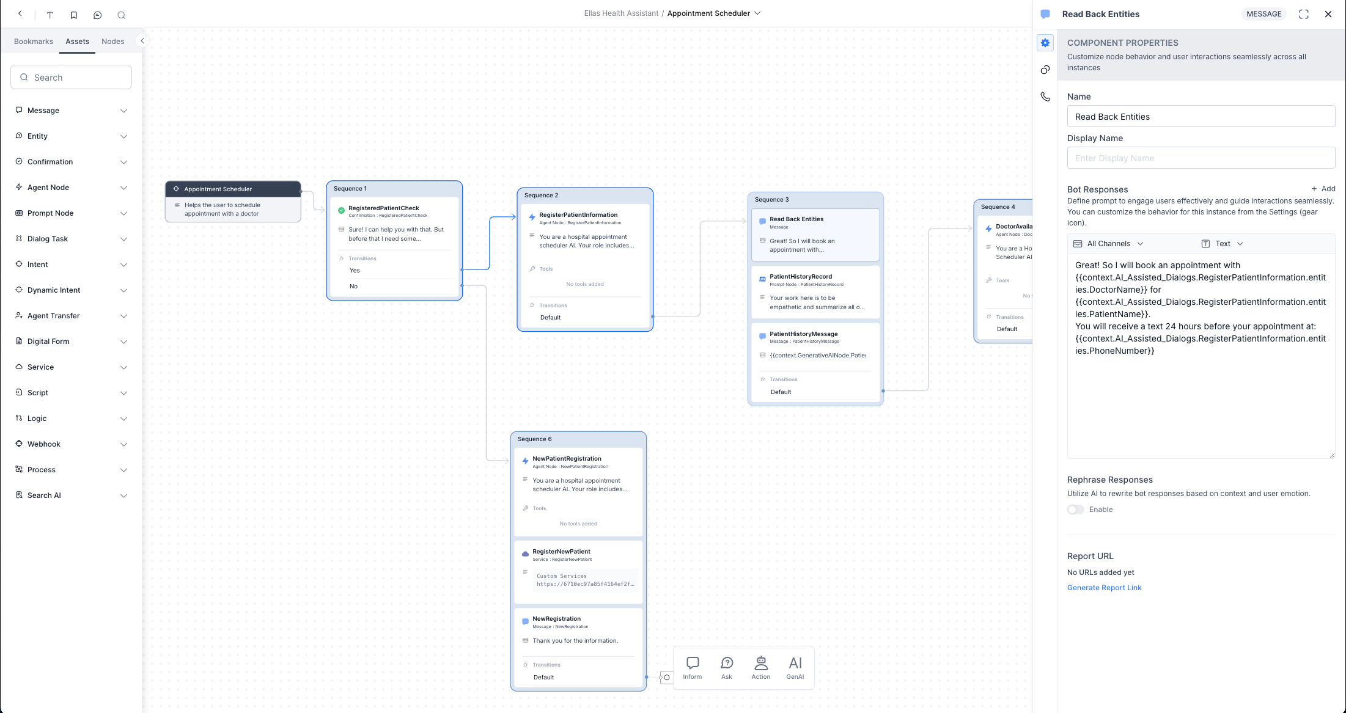1346x713 pixels.
Task: Enable the Rephrase Responses toggle
Action: [1076, 510]
